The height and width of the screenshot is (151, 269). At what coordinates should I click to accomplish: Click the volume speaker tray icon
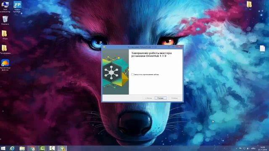248,148
